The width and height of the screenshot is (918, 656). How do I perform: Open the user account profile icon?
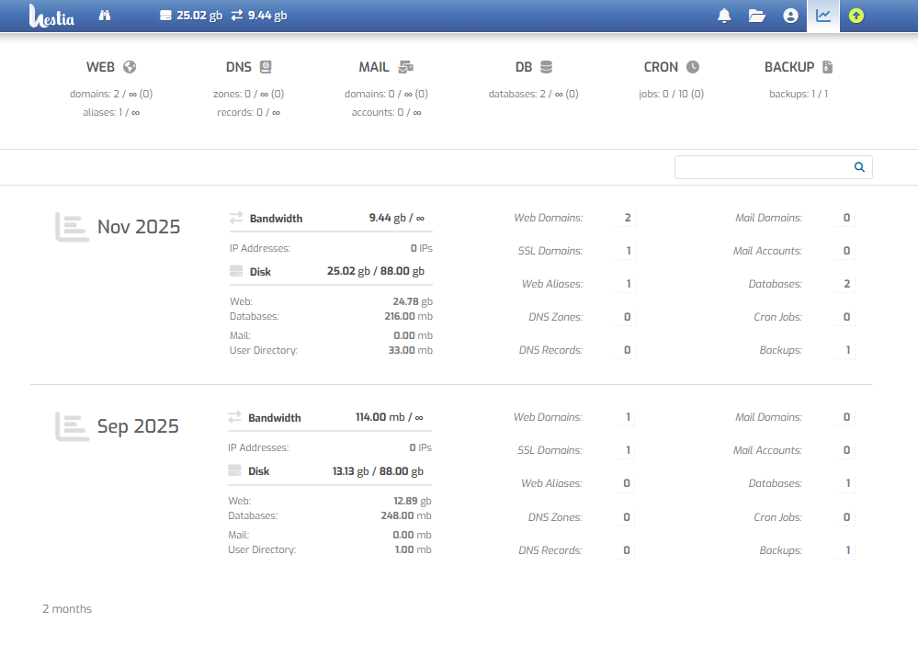coord(789,16)
